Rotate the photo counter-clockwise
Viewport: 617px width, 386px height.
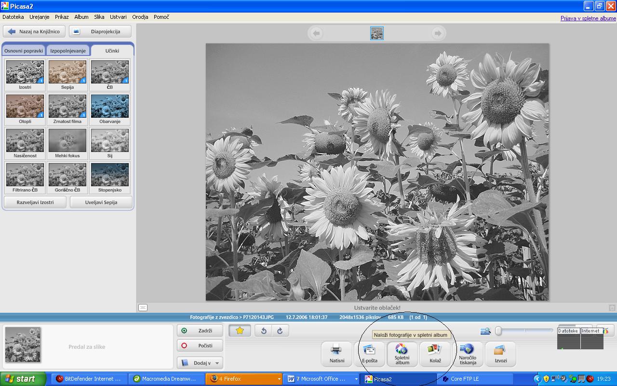tap(264, 331)
